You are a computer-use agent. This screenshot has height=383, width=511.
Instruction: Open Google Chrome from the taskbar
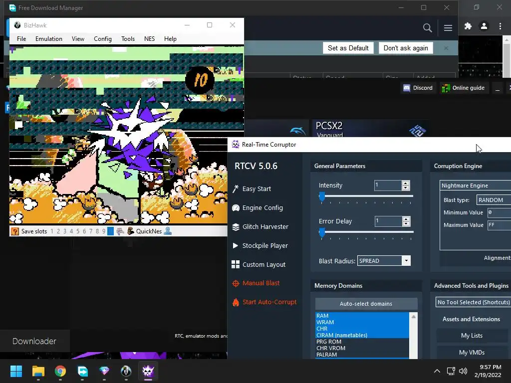coord(60,371)
